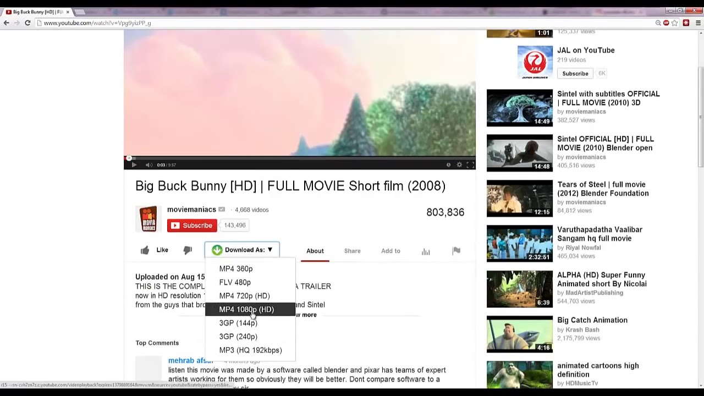Click the moviemaniacs channel avatar

click(148, 219)
